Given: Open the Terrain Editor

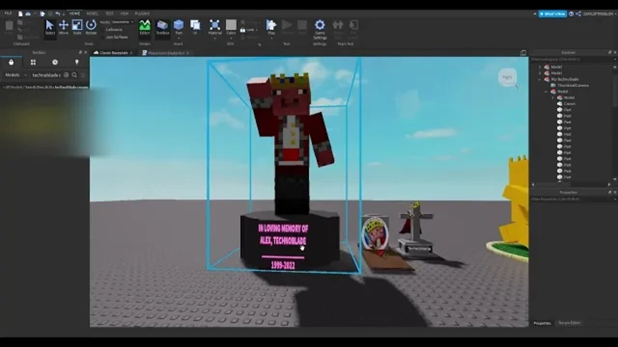Looking at the screenshot, I should coord(144,27).
